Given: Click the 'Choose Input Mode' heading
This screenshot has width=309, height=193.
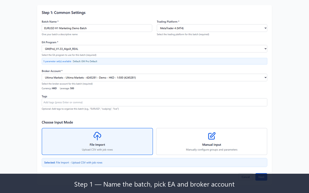Looking at the screenshot, I should (x=57, y=122).
